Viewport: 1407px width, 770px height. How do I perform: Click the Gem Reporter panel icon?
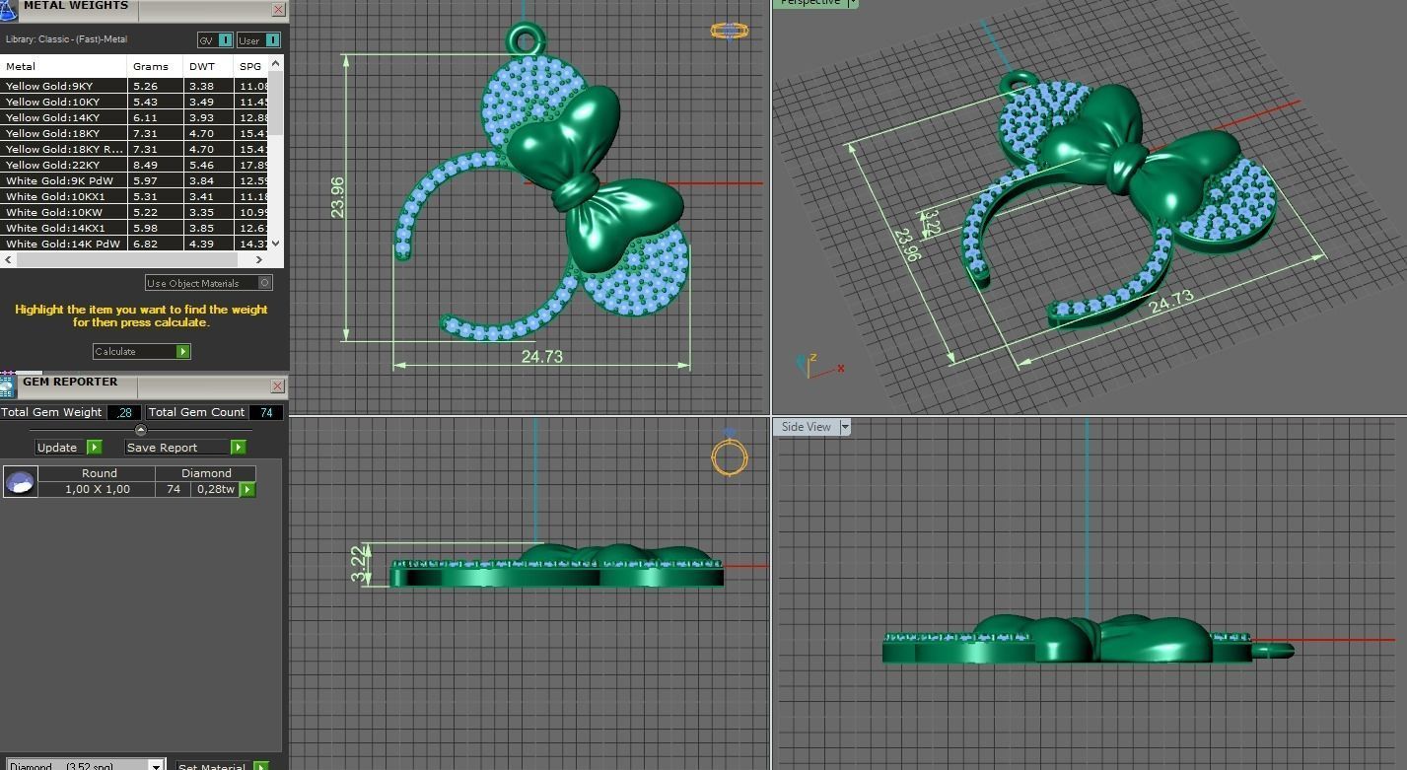8,385
